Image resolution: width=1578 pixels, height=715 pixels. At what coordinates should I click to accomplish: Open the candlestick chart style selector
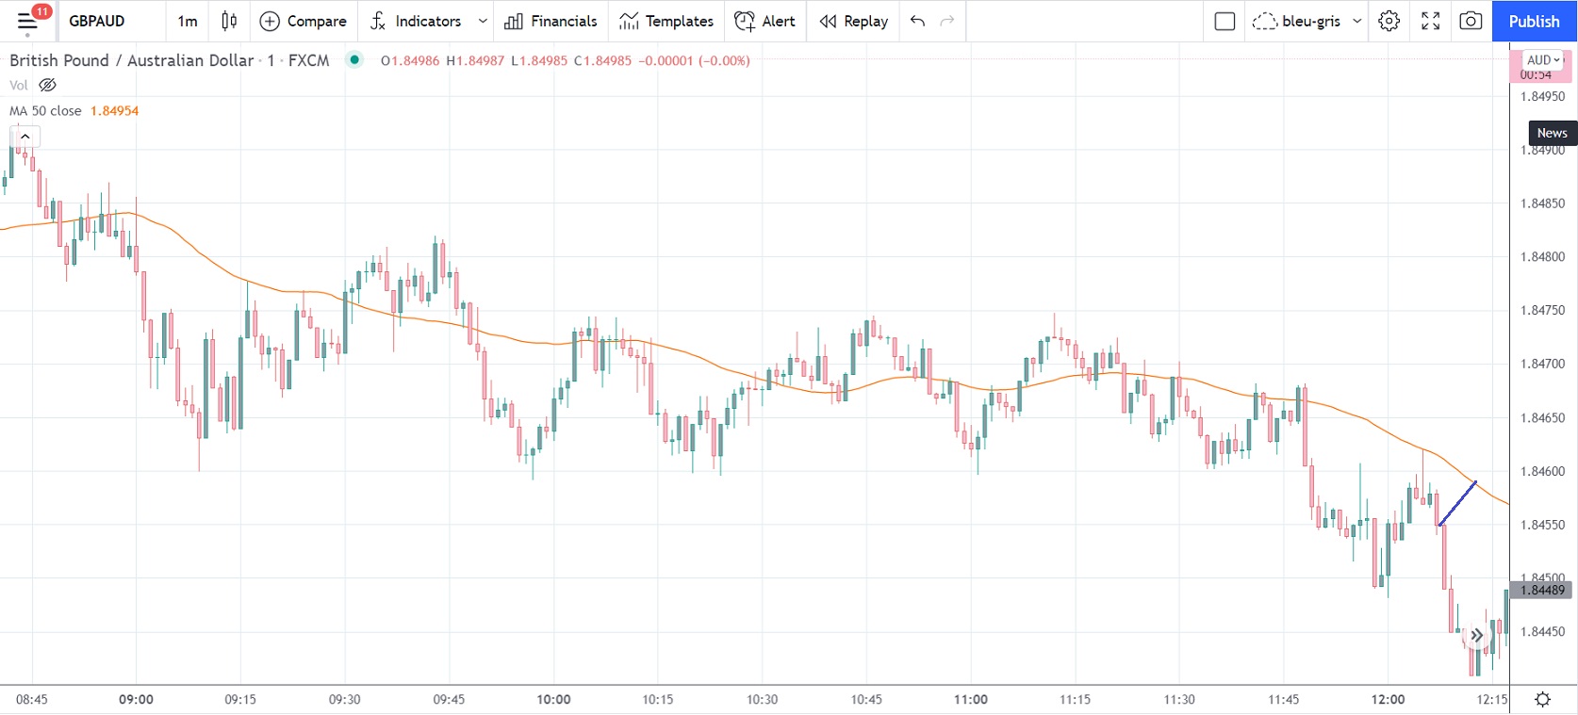[229, 21]
